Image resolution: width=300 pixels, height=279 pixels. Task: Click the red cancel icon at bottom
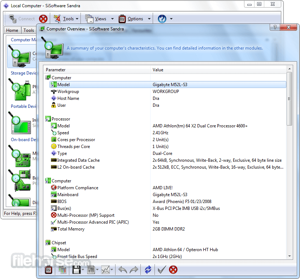(173, 270)
